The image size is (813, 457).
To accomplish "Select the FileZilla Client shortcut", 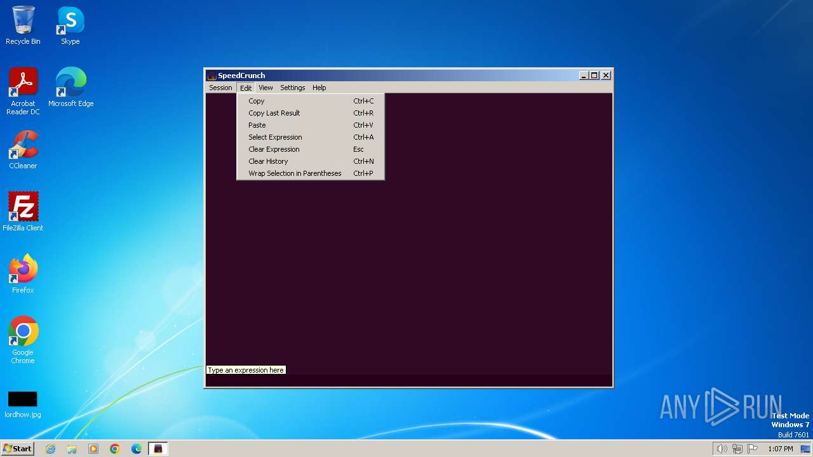I will click(23, 211).
